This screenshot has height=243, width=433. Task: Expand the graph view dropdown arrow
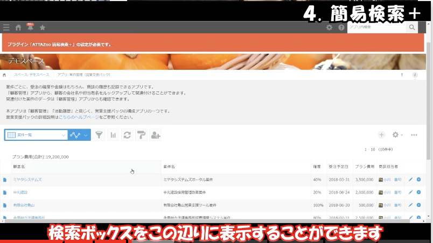(86, 135)
